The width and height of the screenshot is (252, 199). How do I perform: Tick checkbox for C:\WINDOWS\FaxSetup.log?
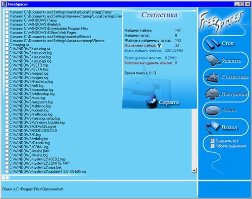click(7, 81)
